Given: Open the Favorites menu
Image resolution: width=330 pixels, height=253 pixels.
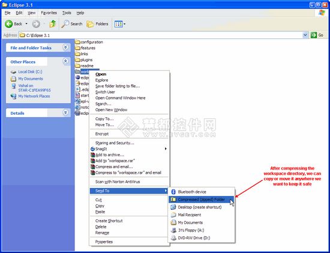Looking at the screenshot, I should [49, 13].
